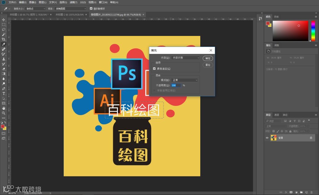Change screen mode button
Image resolution: width=319 pixels, height=195 pixels.
pos(4,138)
